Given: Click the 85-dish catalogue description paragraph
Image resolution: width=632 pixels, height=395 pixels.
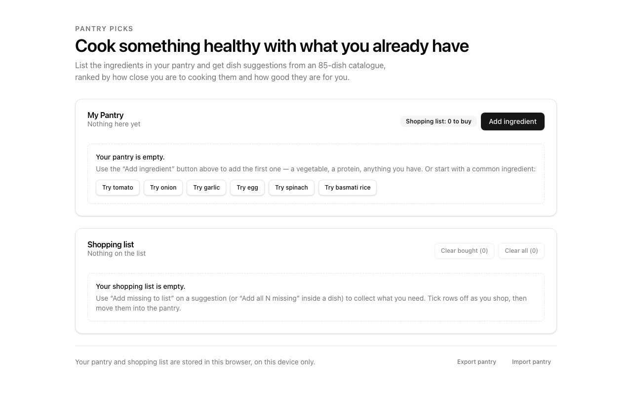Looking at the screenshot, I should point(230,71).
